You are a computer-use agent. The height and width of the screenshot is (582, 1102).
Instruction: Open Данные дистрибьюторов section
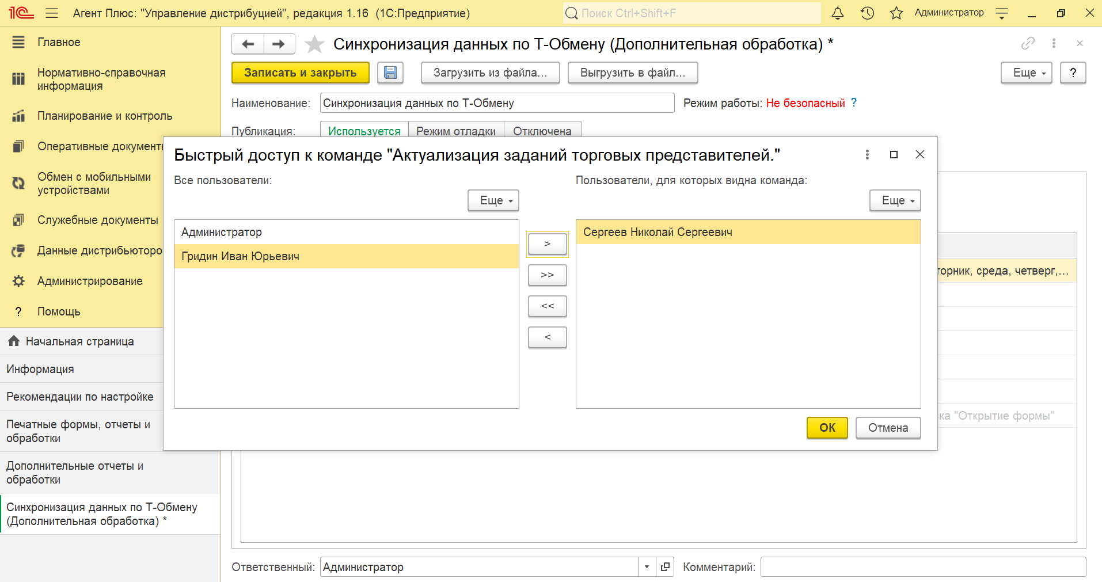coord(82,250)
